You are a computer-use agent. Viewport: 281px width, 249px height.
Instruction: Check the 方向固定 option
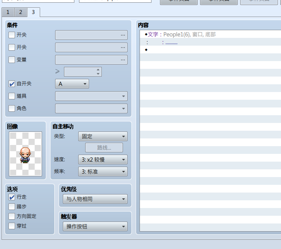[x=12, y=216]
